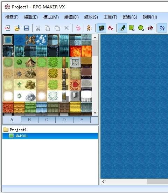Select the green shingle roof tile

pyautogui.click(x=30, y=107)
